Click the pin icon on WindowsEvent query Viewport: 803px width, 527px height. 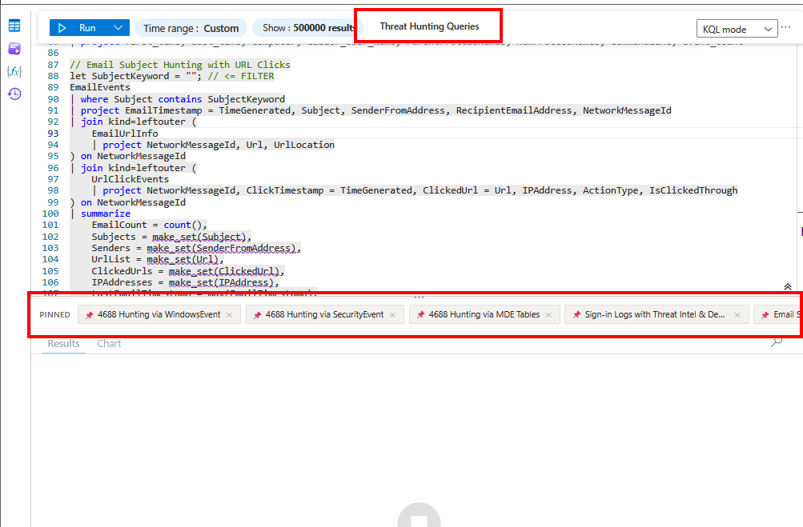[x=90, y=315]
